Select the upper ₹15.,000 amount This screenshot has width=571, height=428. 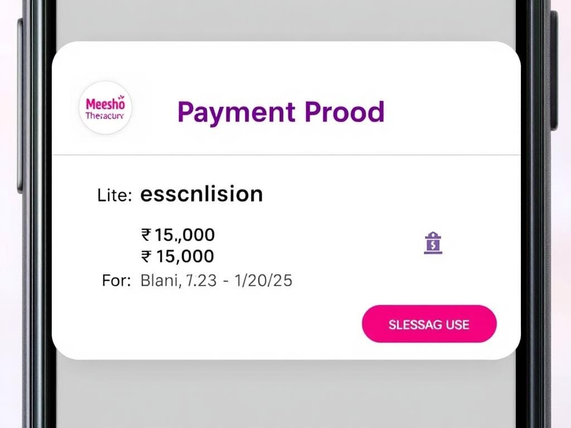tap(178, 235)
